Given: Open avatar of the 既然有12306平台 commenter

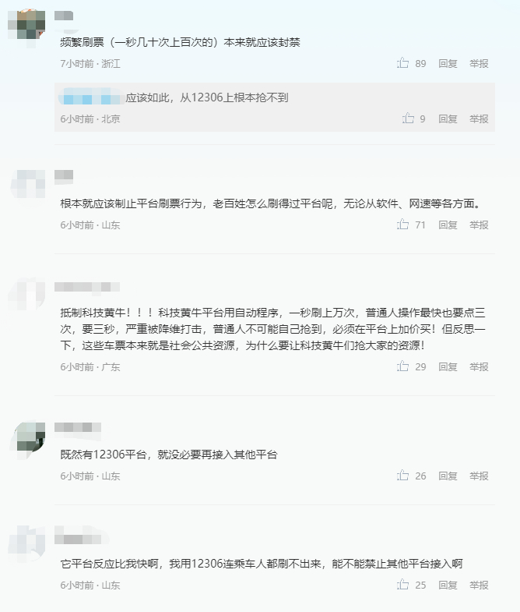Looking at the screenshot, I should point(30,437).
